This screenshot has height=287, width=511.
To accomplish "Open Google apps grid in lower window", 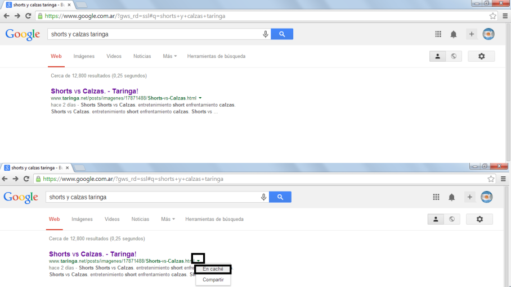I will [x=436, y=197].
